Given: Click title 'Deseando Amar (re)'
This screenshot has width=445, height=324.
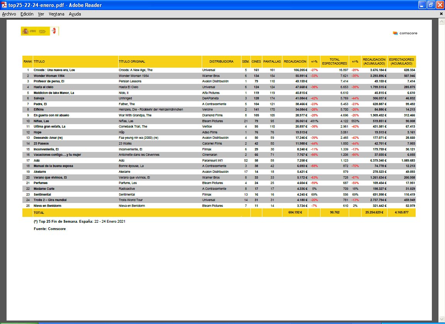Looking at the screenshot, I should pyautogui.click(x=48, y=138).
